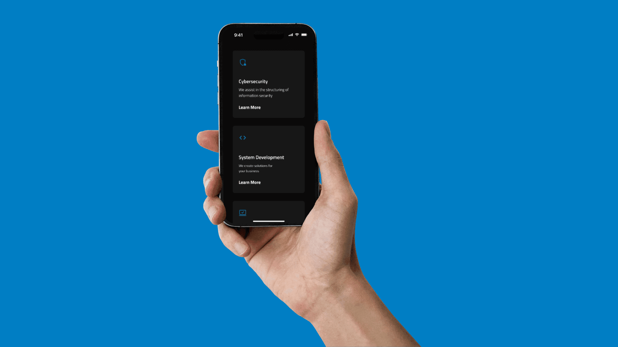The width and height of the screenshot is (618, 347).
Task: Click Learn More under Cybersecurity section
Action: tap(249, 107)
